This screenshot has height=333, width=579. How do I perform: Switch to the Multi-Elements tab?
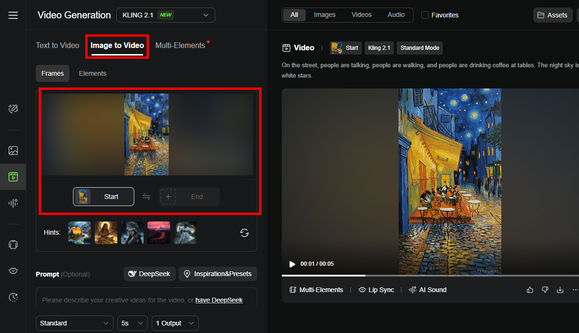(x=180, y=45)
